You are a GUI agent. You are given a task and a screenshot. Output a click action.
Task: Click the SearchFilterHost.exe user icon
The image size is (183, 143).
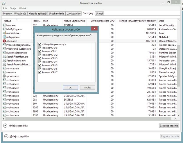[x=4, y=56]
